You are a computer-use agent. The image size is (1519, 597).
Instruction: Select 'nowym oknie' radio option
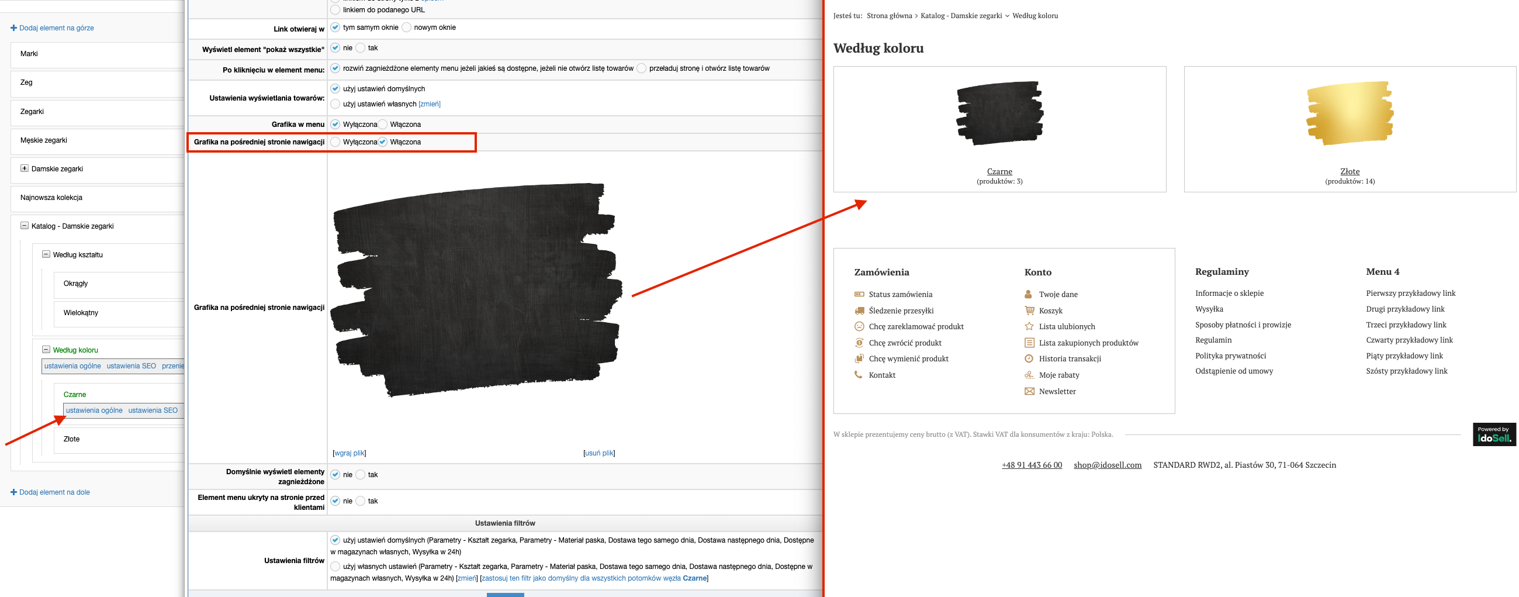click(406, 27)
